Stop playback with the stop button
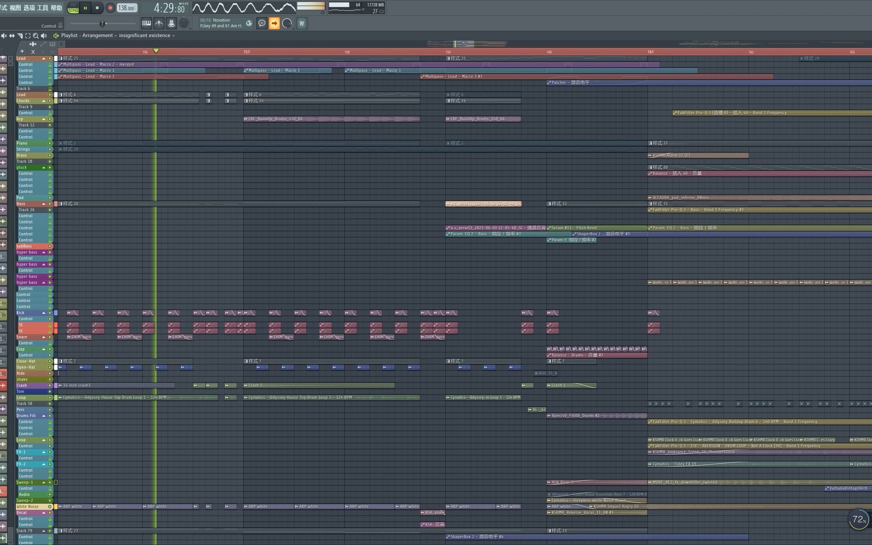The width and height of the screenshot is (872, 545). coord(97,8)
